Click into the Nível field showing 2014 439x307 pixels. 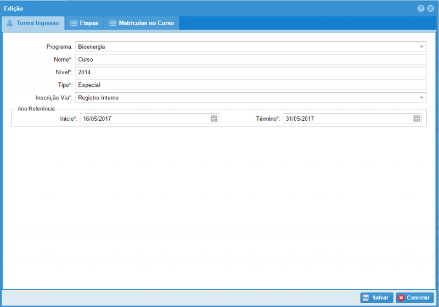click(250, 72)
